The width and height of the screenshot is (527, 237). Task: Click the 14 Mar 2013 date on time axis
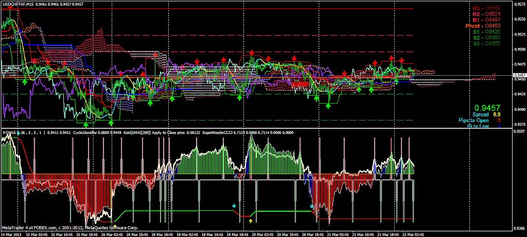12,234
